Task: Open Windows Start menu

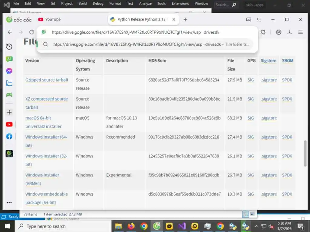Action: 7,226
